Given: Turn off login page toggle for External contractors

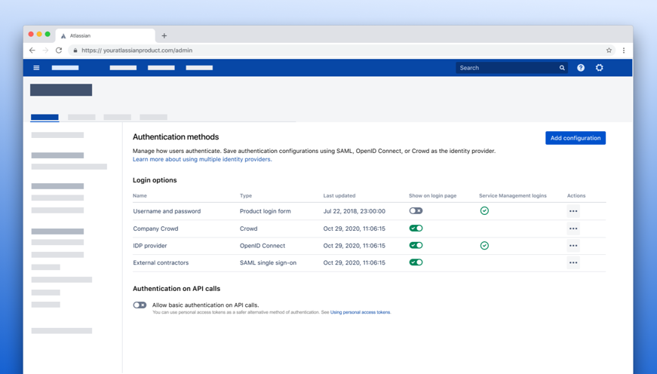Looking at the screenshot, I should [x=416, y=262].
